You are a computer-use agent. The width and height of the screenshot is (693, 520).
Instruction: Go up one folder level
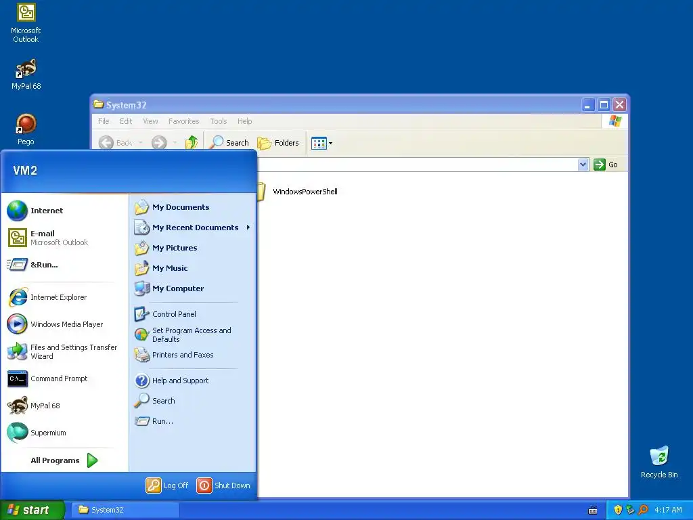coord(192,142)
